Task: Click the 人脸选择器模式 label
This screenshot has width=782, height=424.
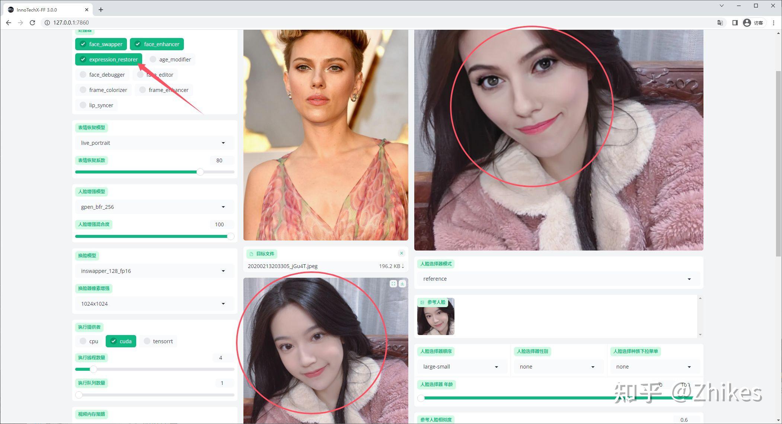Action: (x=436, y=264)
